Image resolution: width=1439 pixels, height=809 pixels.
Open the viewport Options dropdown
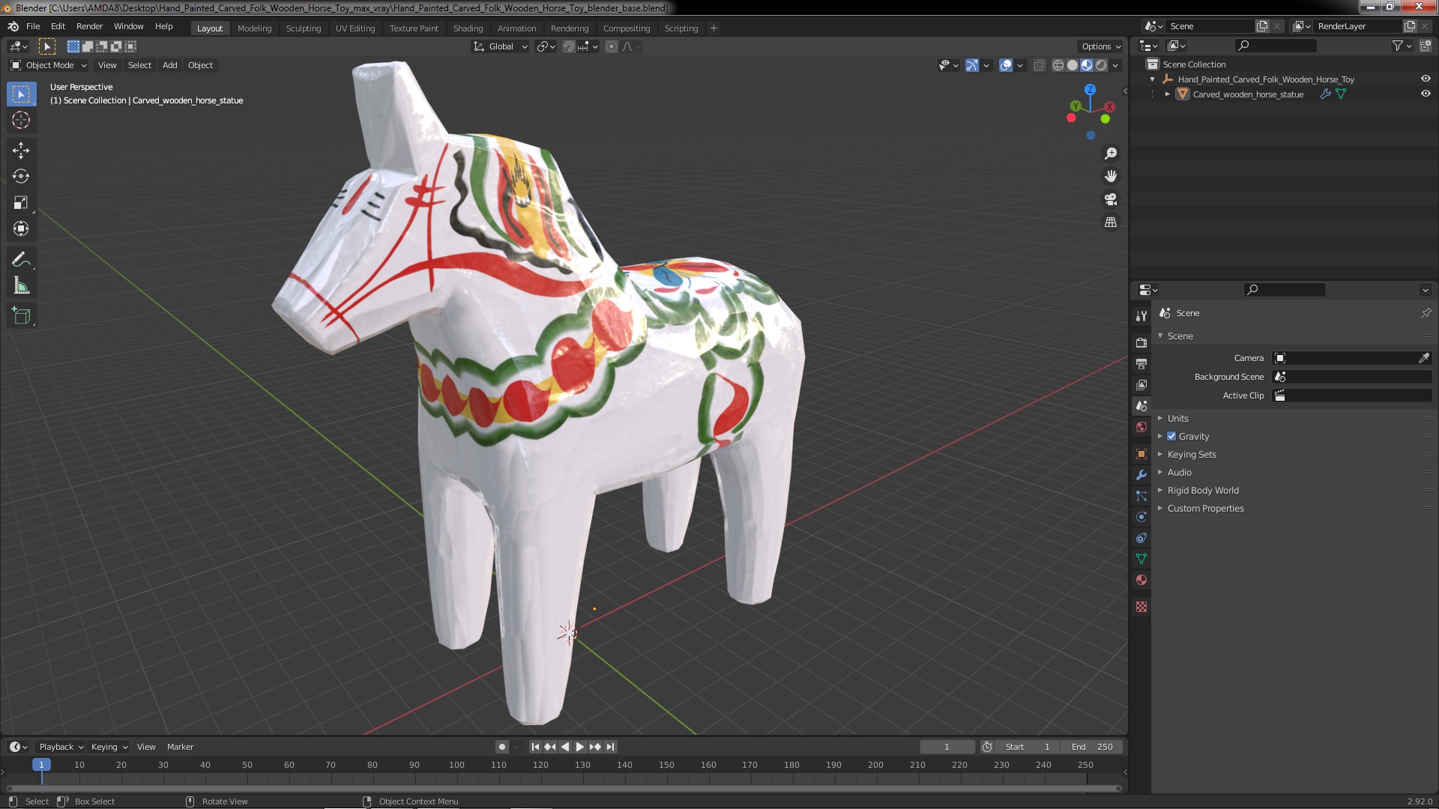pyautogui.click(x=1100, y=46)
